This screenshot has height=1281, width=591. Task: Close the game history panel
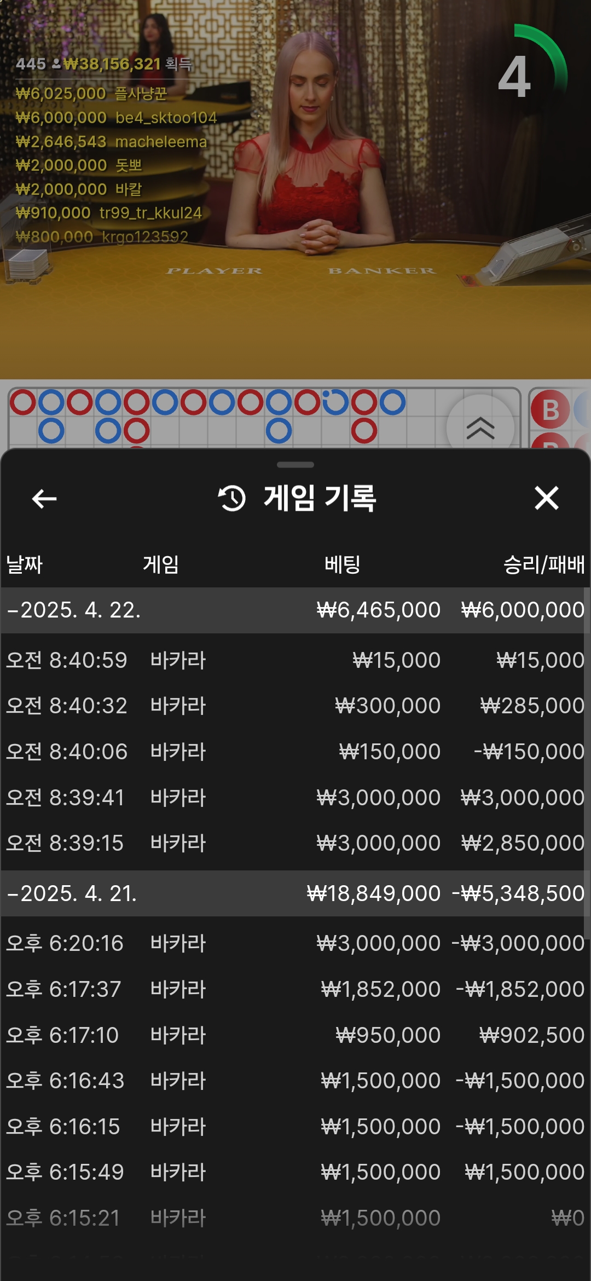[x=546, y=498]
